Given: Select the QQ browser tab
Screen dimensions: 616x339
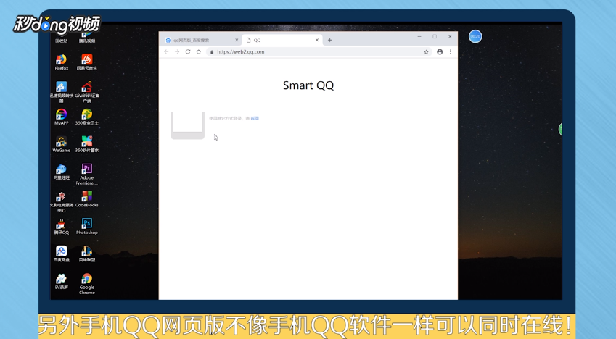Looking at the screenshot, I should [282, 40].
